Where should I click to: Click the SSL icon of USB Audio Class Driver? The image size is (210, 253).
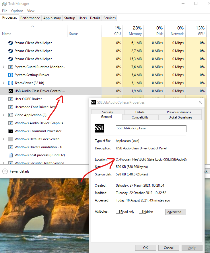11,91
